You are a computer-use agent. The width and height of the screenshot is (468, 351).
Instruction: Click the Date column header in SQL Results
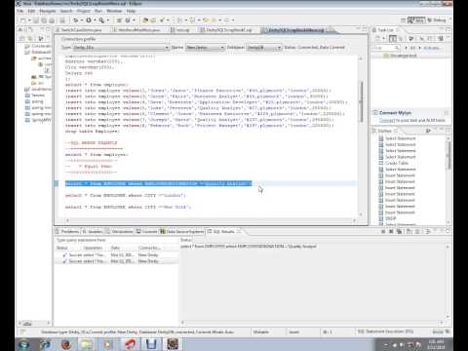click(x=115, y=248)
